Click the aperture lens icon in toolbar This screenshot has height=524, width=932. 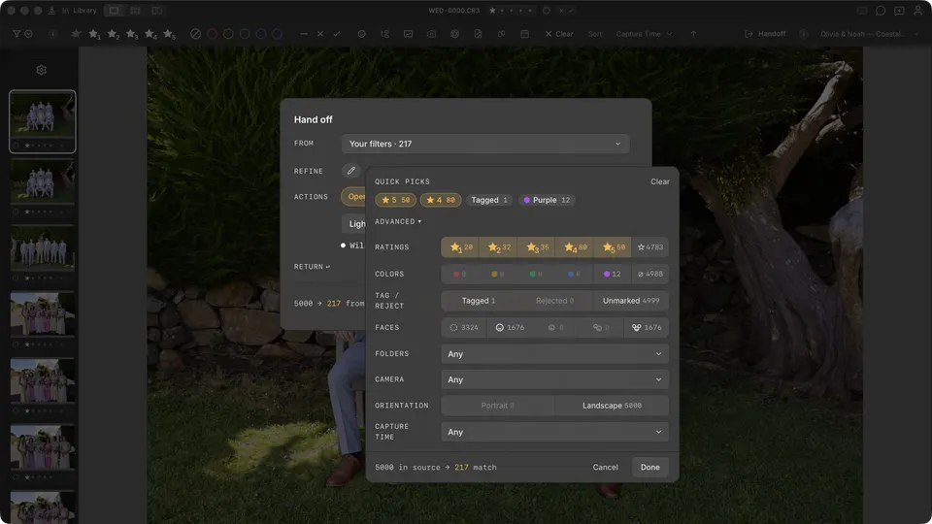(454, 34)
